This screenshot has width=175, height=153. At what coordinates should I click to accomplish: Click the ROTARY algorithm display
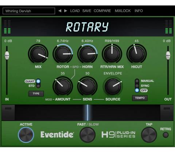coord(87,27)
